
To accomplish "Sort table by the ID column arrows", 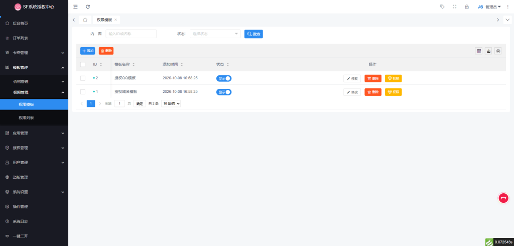I will click(x=101, y=64).
